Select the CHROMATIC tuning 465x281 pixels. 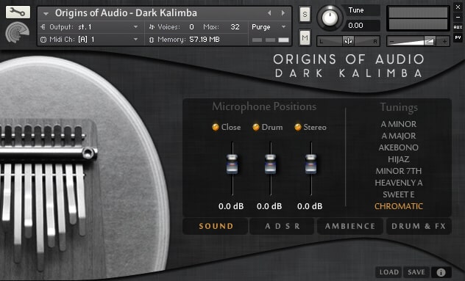[x=399, y=206]
